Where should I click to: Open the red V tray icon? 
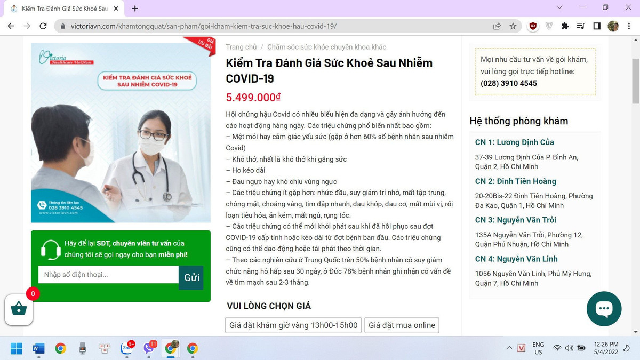[522, 348]
